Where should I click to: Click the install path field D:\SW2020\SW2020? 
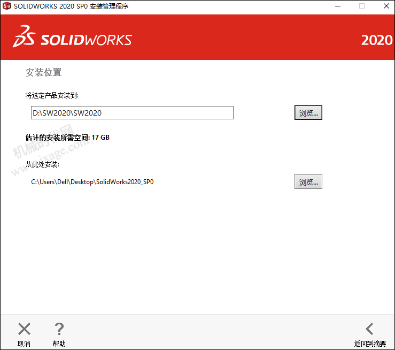(x=132, y=113)
